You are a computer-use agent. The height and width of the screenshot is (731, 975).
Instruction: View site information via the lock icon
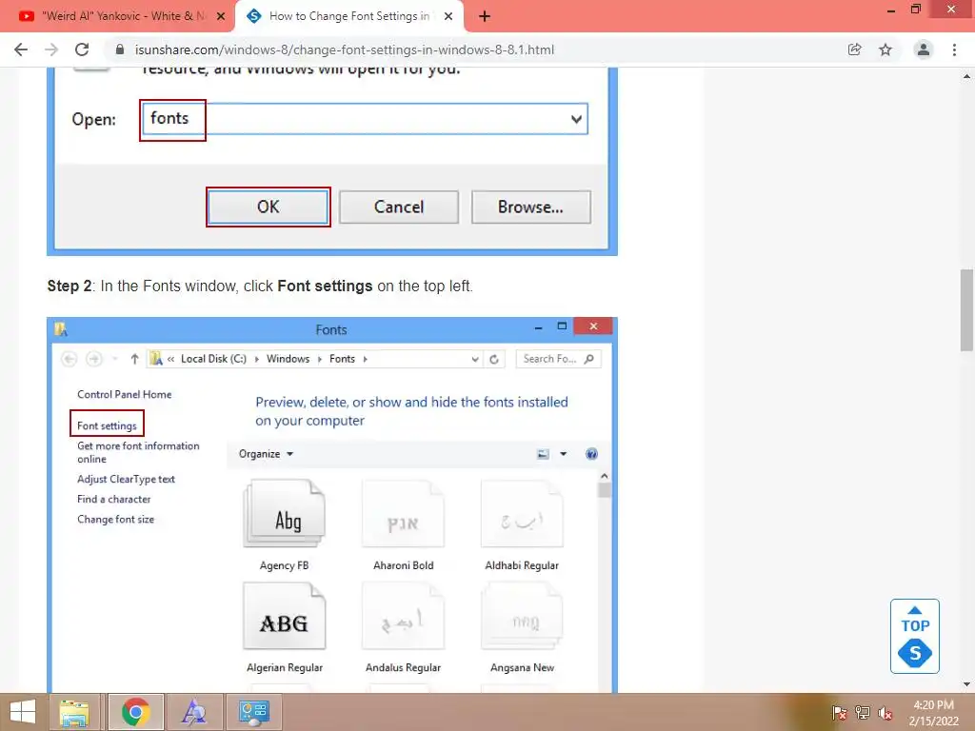pyautogui.click(x=120, y=49)
